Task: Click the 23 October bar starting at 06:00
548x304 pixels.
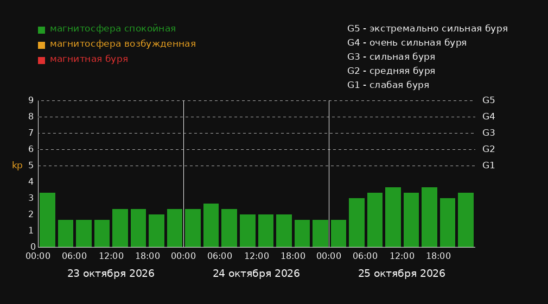Action: click(84, 233)
